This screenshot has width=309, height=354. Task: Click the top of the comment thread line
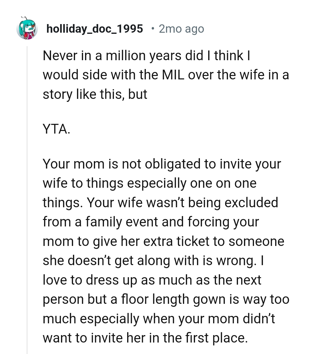[27, 50]
